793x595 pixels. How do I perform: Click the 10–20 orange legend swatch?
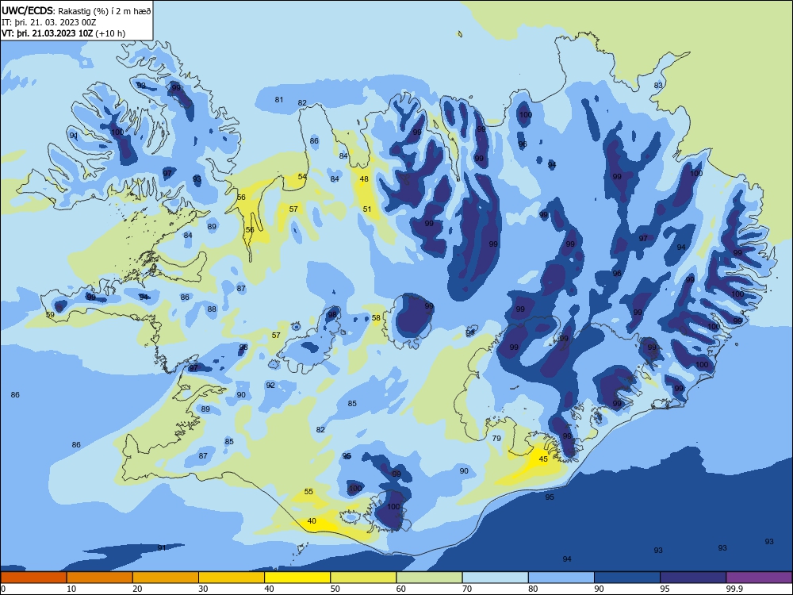point(100,578)
